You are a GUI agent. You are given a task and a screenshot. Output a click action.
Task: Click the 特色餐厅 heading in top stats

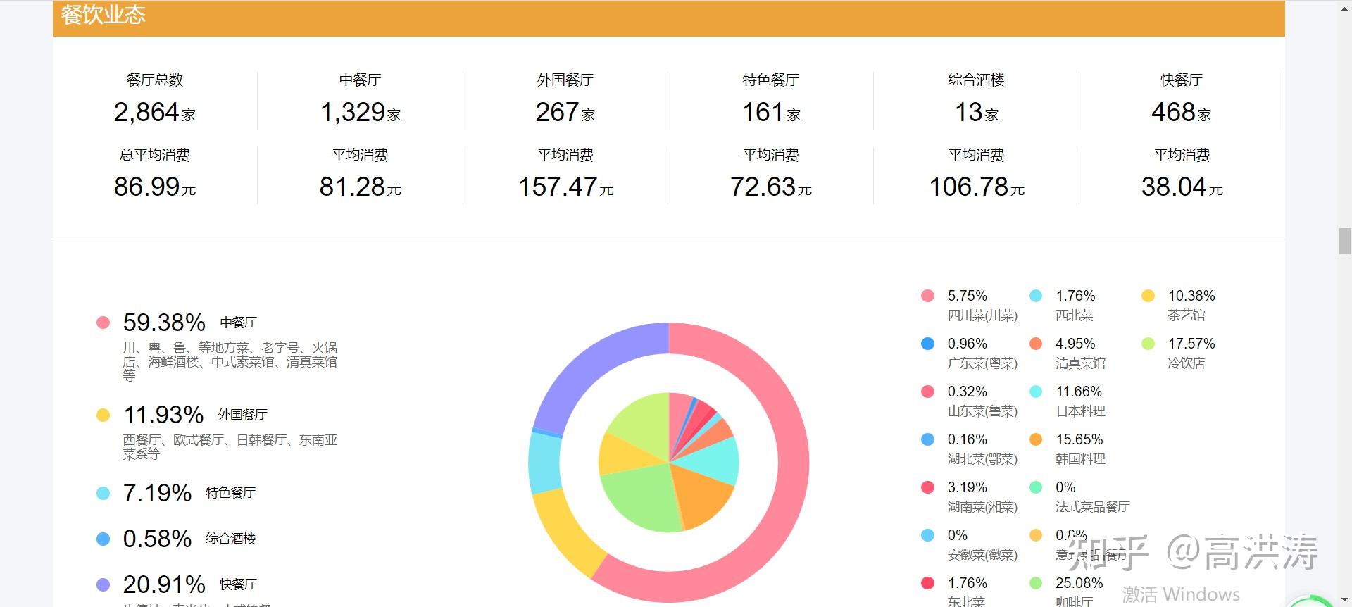tap(771, 80)
